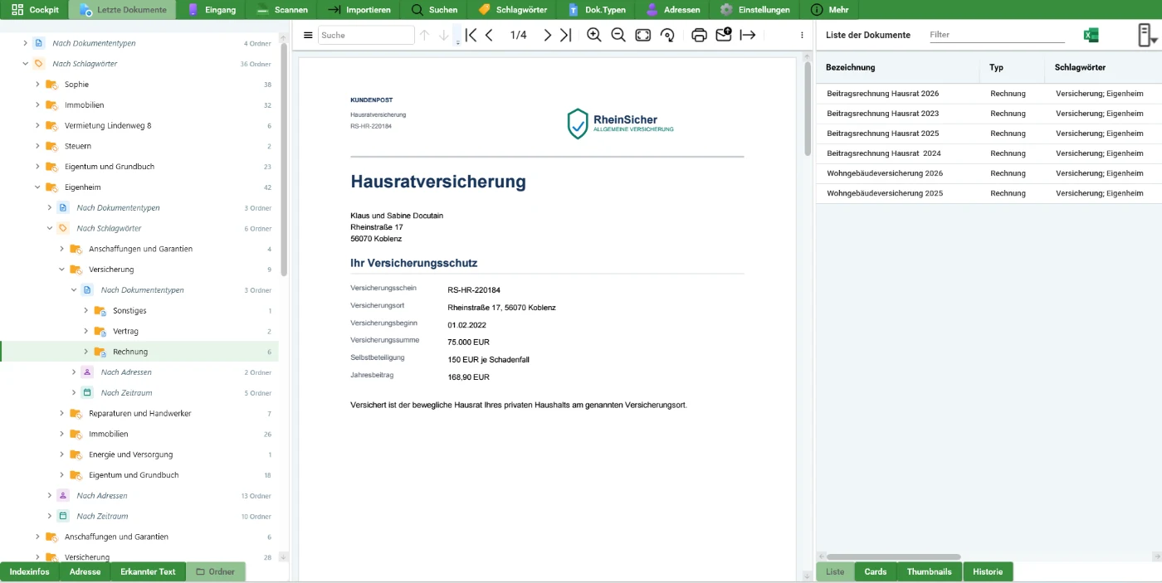Go to the first page
Screen dimensions: 1162x583
(471, 35)
